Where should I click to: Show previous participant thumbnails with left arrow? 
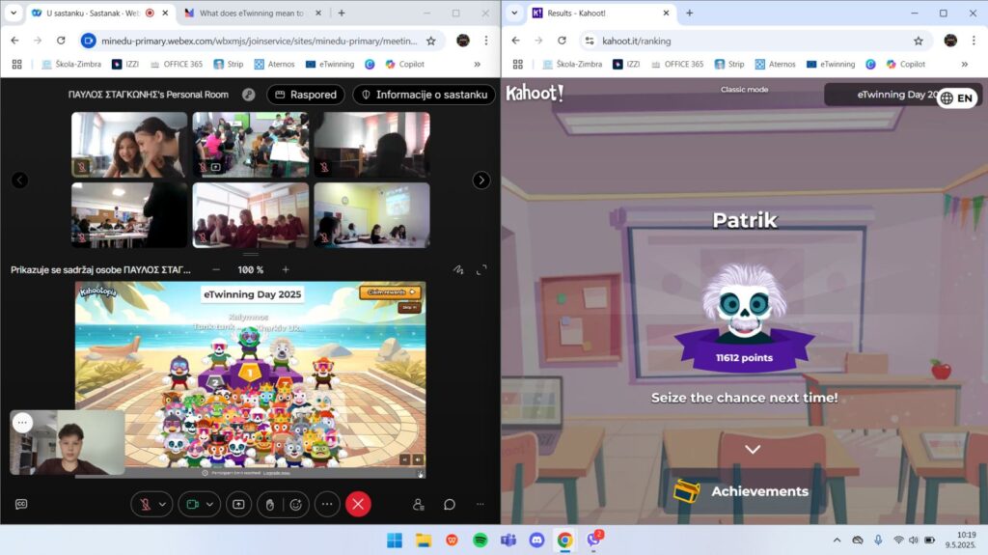tap(19, 180)
